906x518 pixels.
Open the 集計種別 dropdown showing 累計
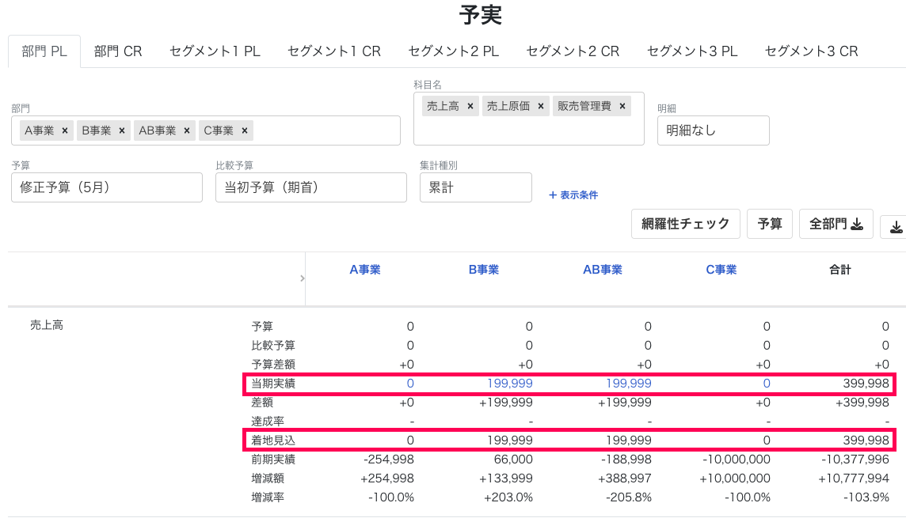tap(475, 187)
